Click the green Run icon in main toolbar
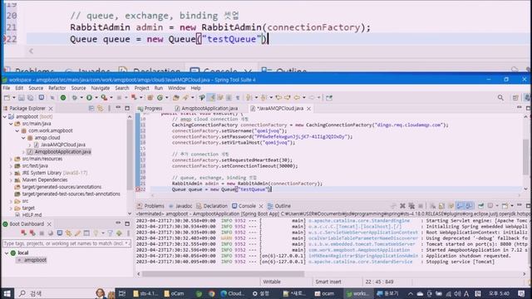 (x=89, y=98)
